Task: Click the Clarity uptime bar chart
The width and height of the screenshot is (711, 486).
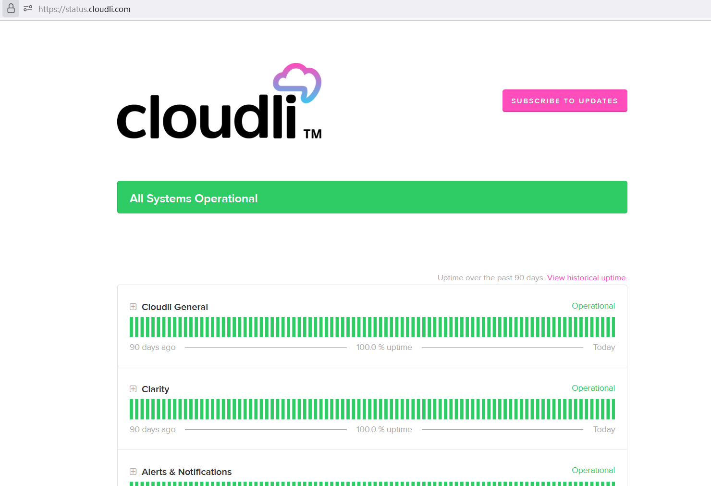Action: [372, 409]
